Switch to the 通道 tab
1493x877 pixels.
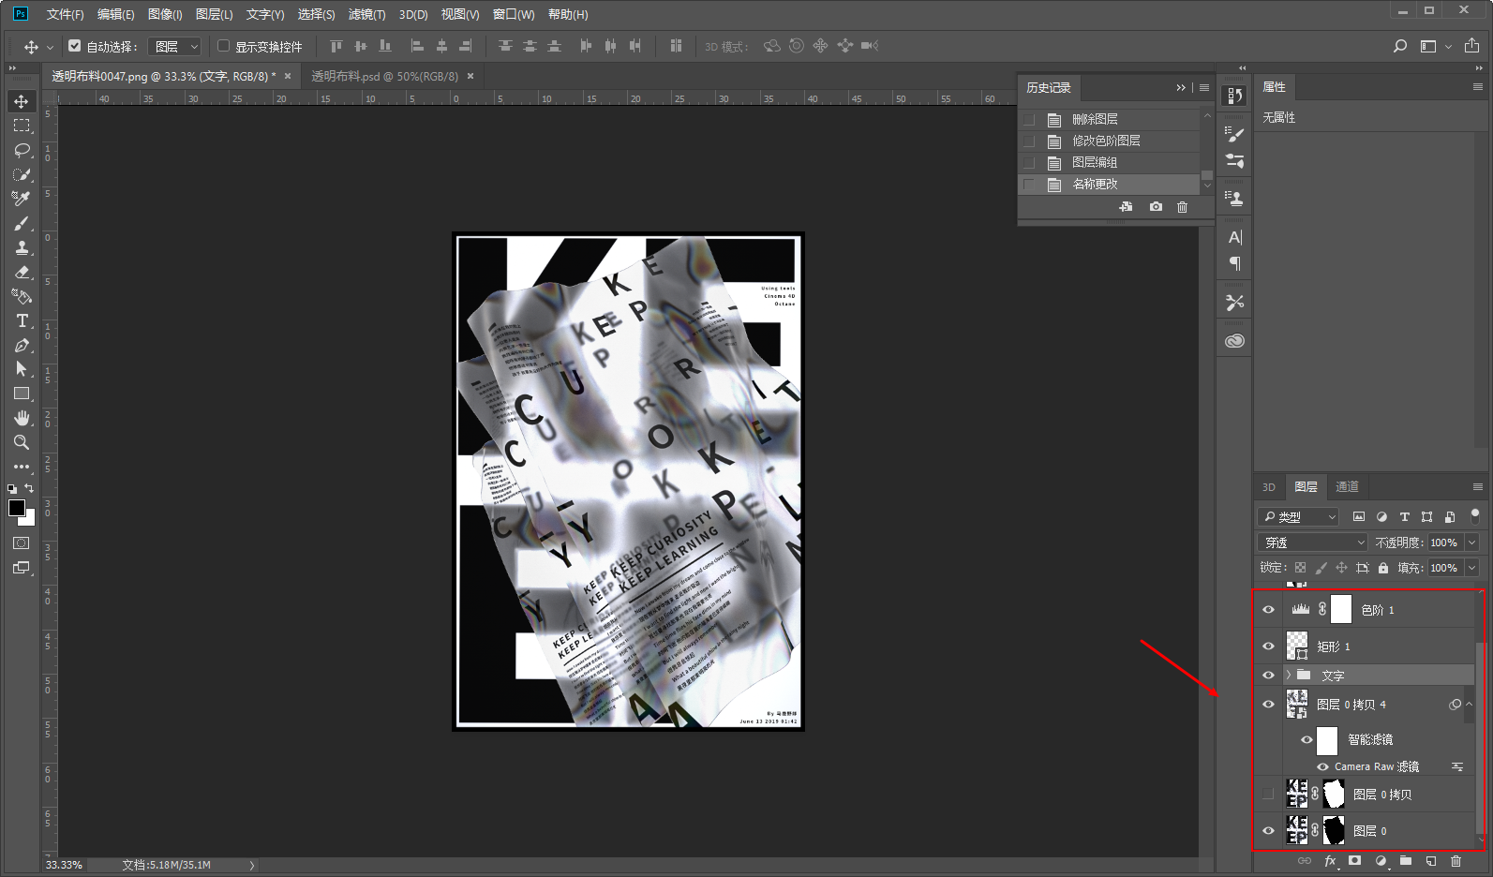click(1347, 486)
